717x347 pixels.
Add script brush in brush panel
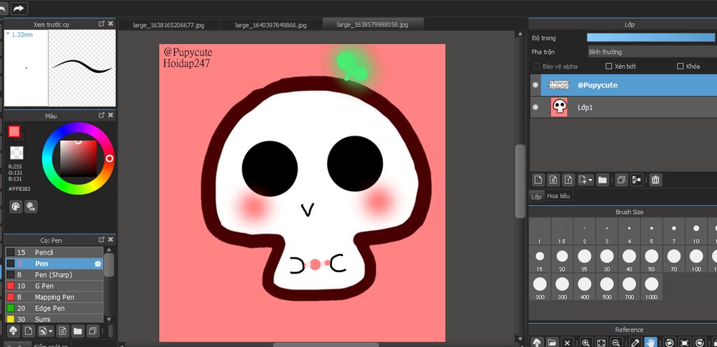click(x=63, y=331)
